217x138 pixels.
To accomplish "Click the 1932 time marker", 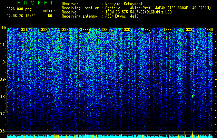I will 43,30.
